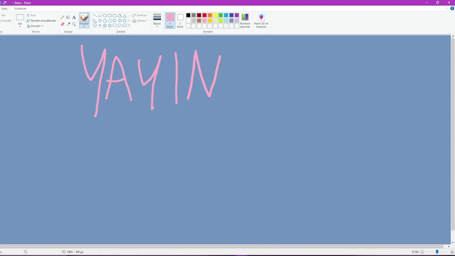Open the Boyut size dropdown
Viewport: 455px width, 256px height.
pyautogui.click(x=157, y=21)
